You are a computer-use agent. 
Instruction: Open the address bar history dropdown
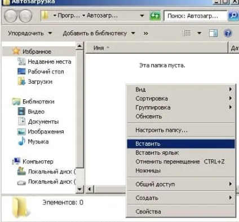[x=142, y=16]
